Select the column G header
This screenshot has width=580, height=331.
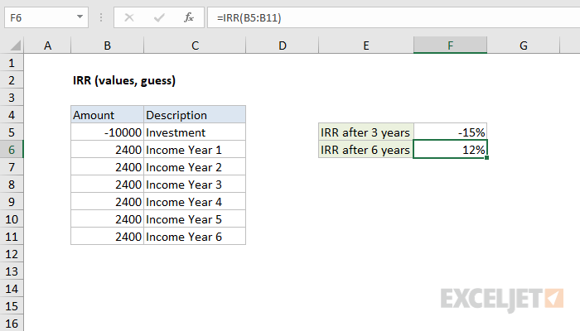point(524,46)
